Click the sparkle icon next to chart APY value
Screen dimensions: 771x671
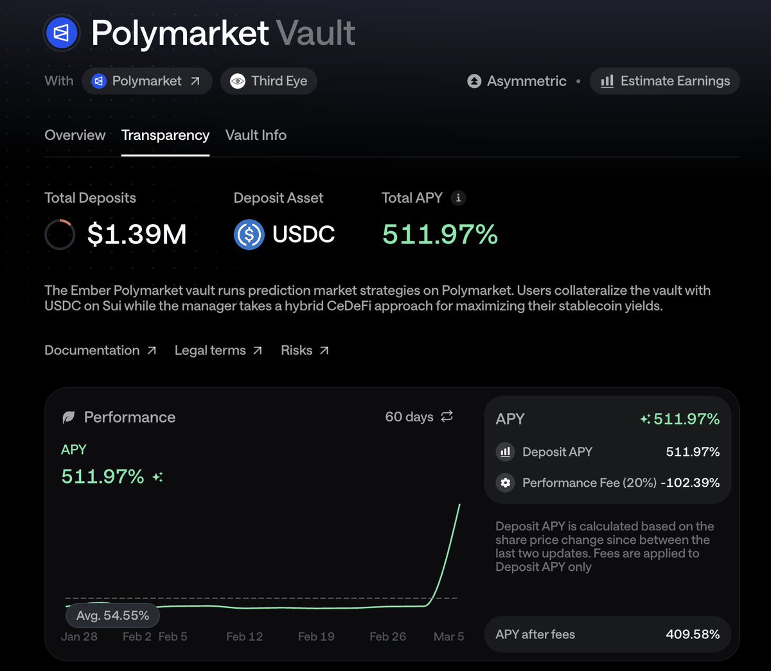pos(157,477)
